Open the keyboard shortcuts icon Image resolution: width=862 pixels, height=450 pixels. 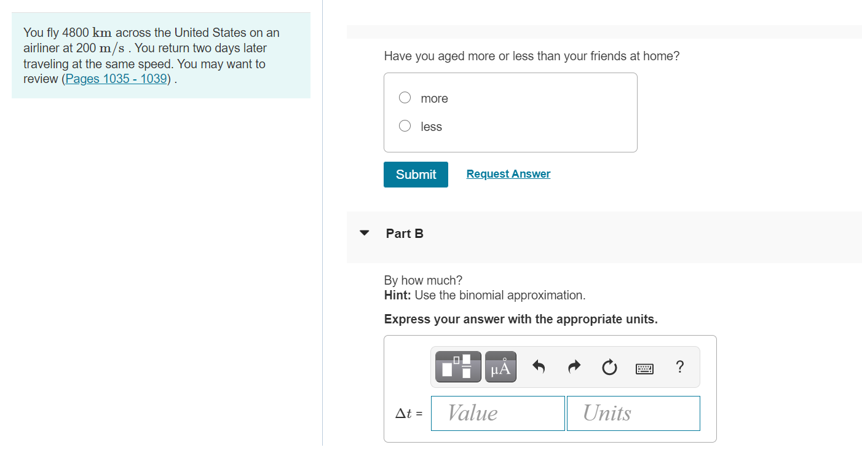(644, 368)
